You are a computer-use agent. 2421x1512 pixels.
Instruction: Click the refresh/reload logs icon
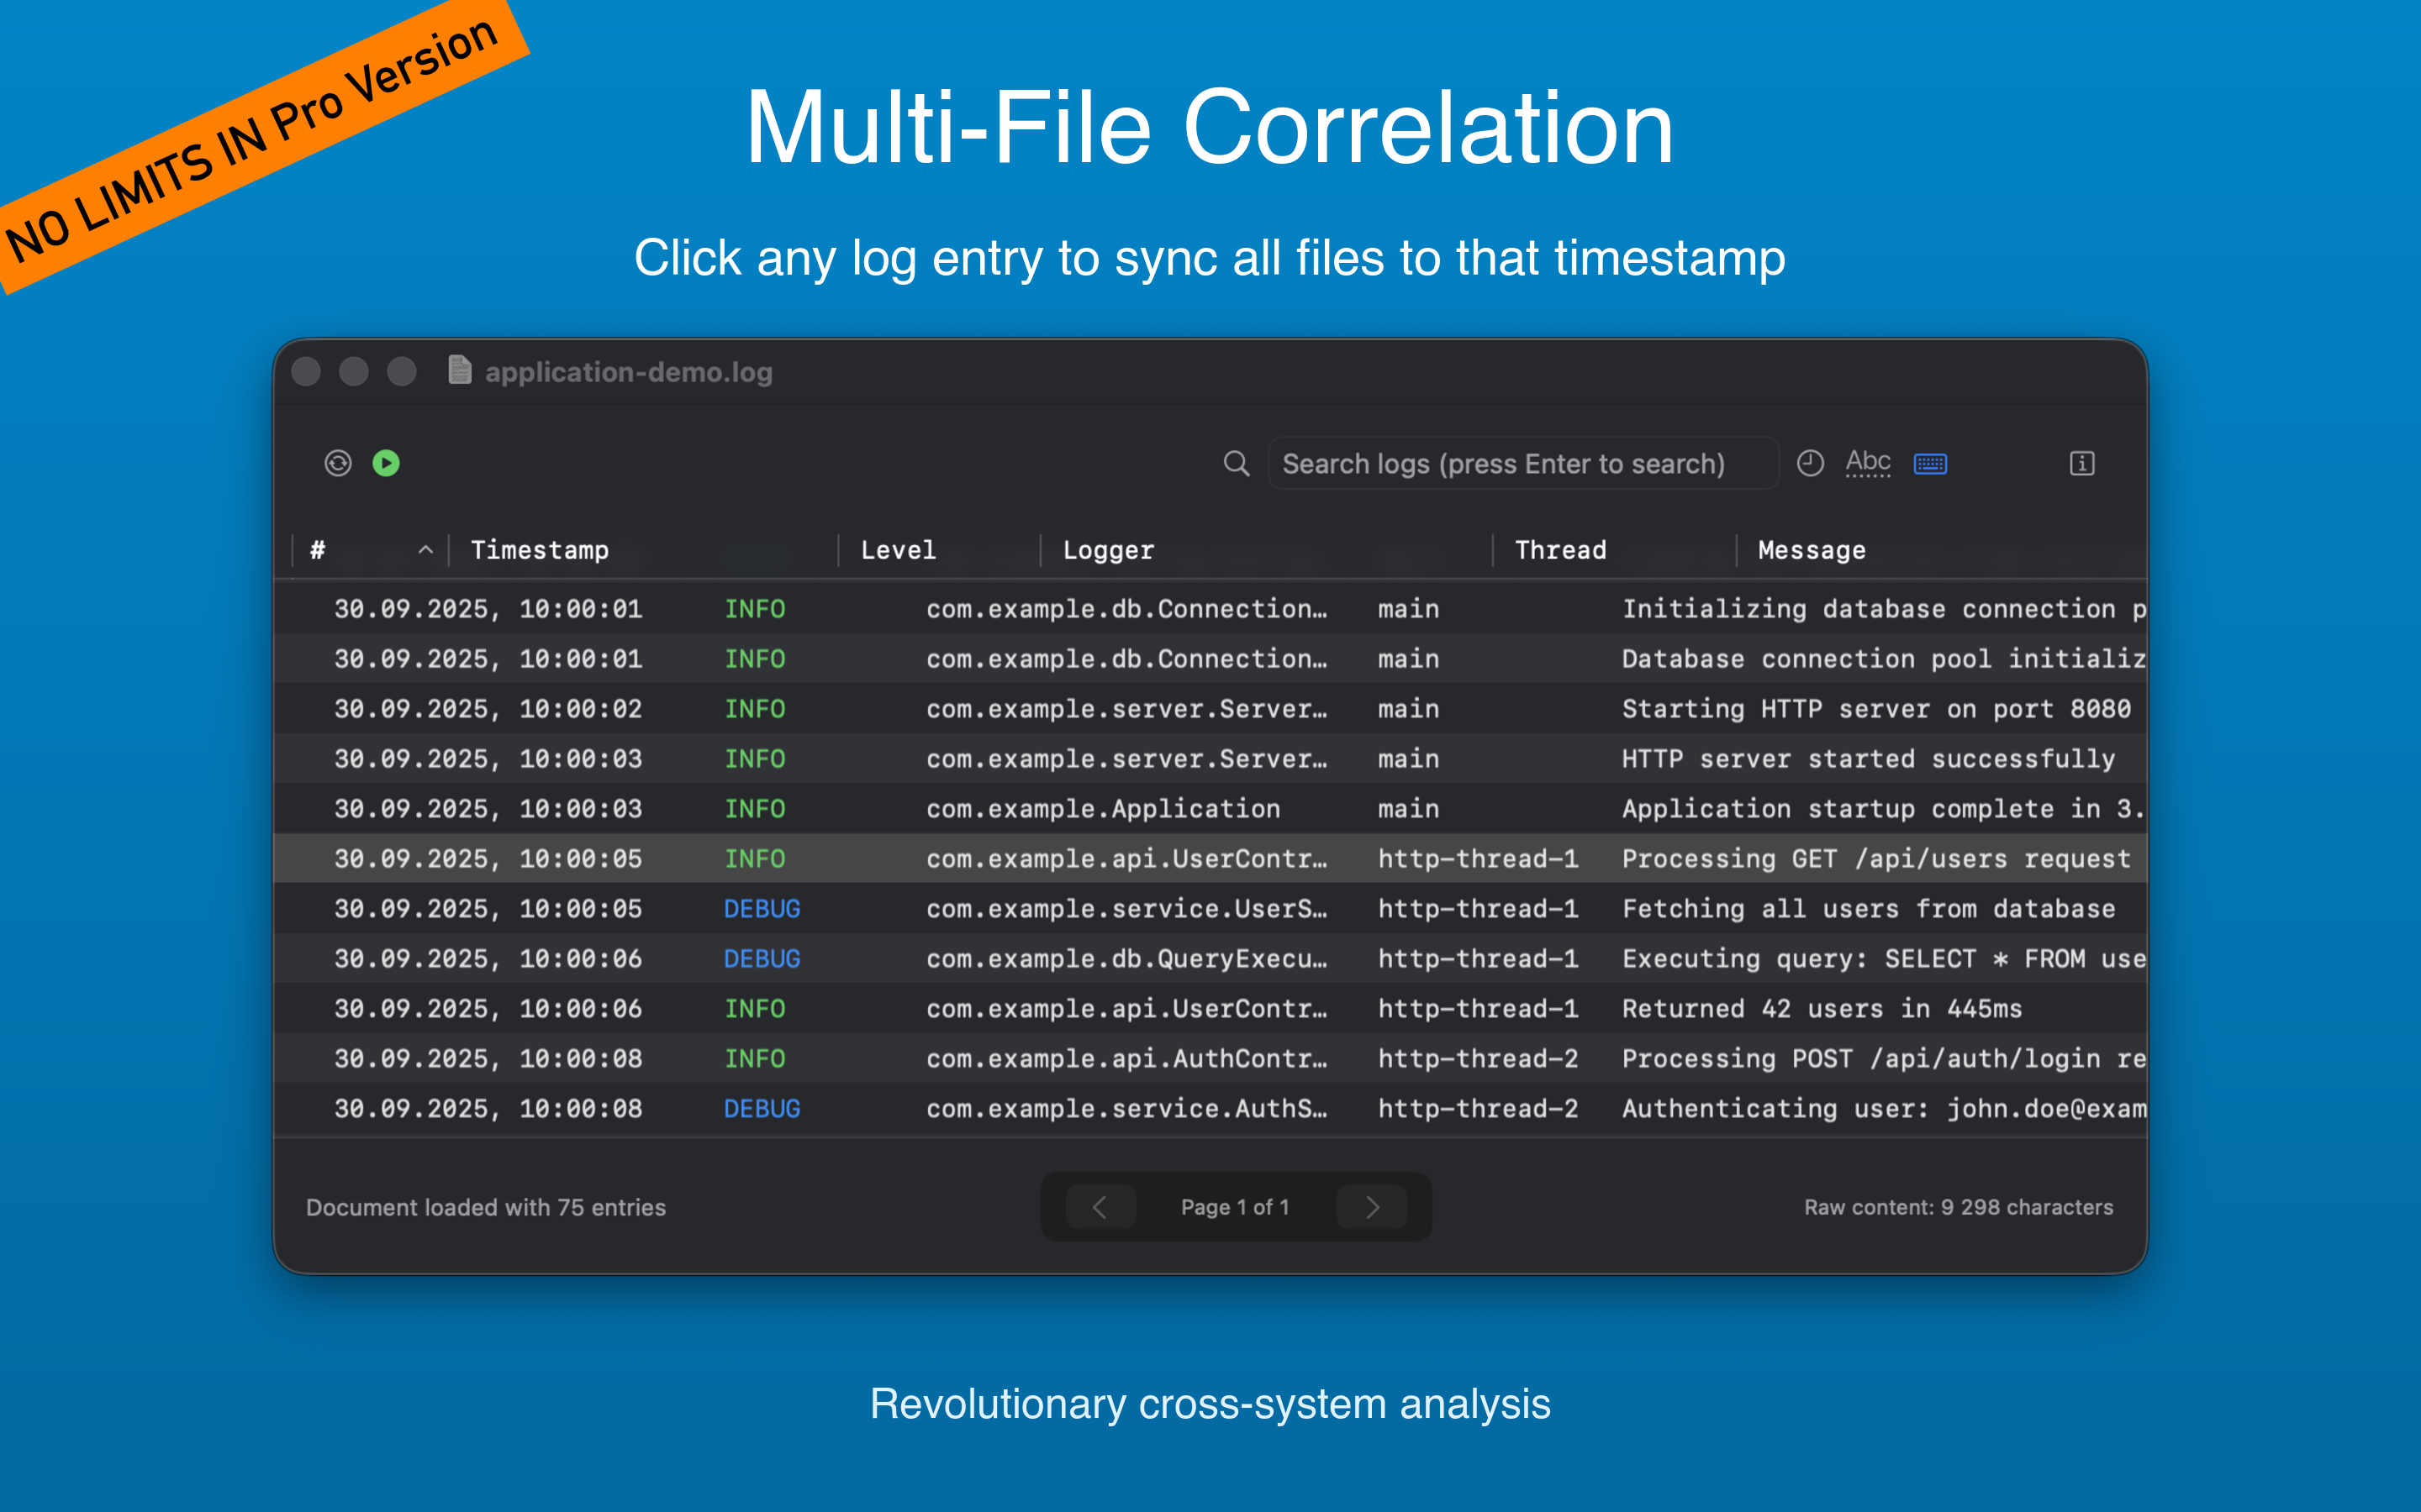pos(338,463)
